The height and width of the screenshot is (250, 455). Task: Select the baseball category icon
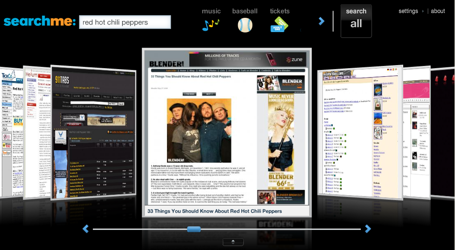245,25
